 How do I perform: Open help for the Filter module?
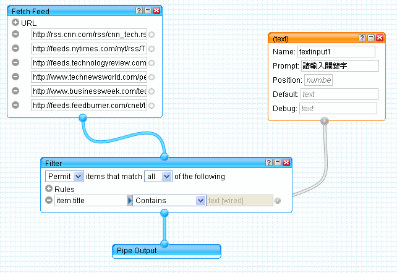[x=268, y=162]
